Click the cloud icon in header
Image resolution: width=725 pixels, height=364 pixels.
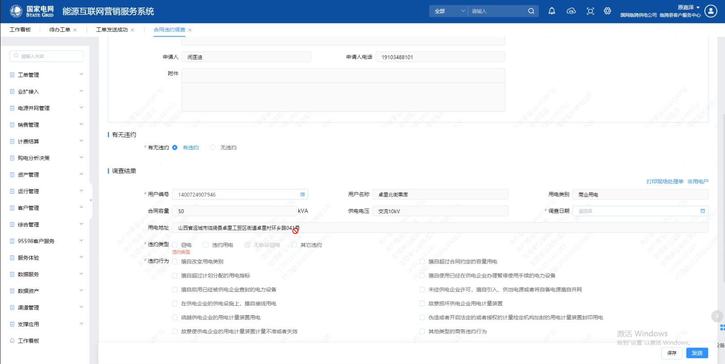(571, 11)
